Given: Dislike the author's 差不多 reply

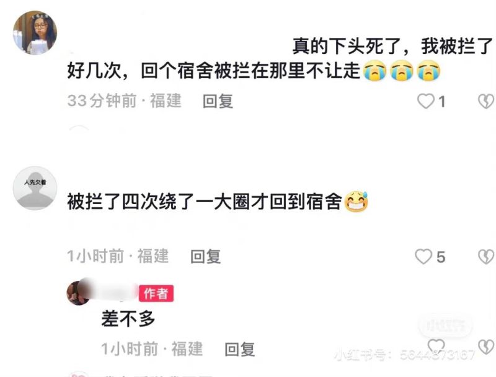Looking at the screenshot, I should click(x=486, y=347).
